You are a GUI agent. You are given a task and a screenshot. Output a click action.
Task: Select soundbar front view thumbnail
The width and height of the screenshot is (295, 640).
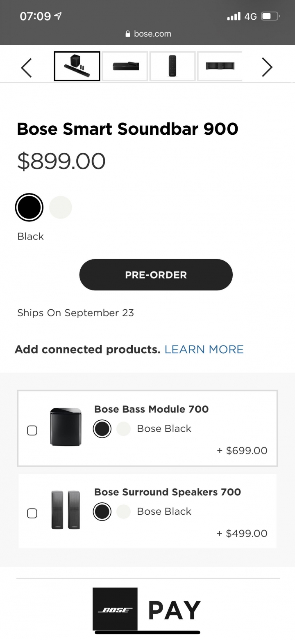[125, 66]
